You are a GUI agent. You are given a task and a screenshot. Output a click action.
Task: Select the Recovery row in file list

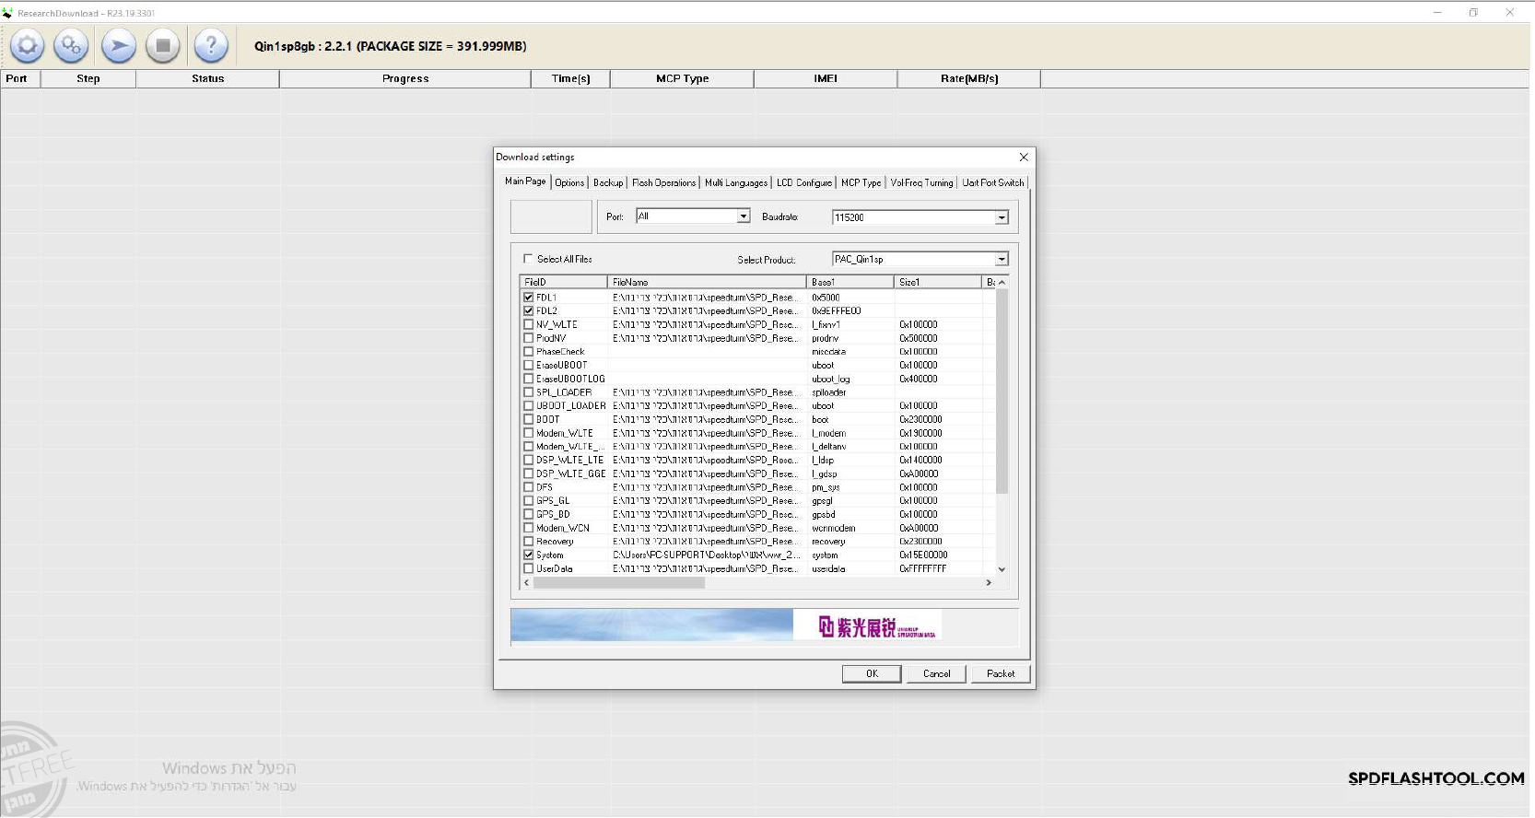click(555, 542)
